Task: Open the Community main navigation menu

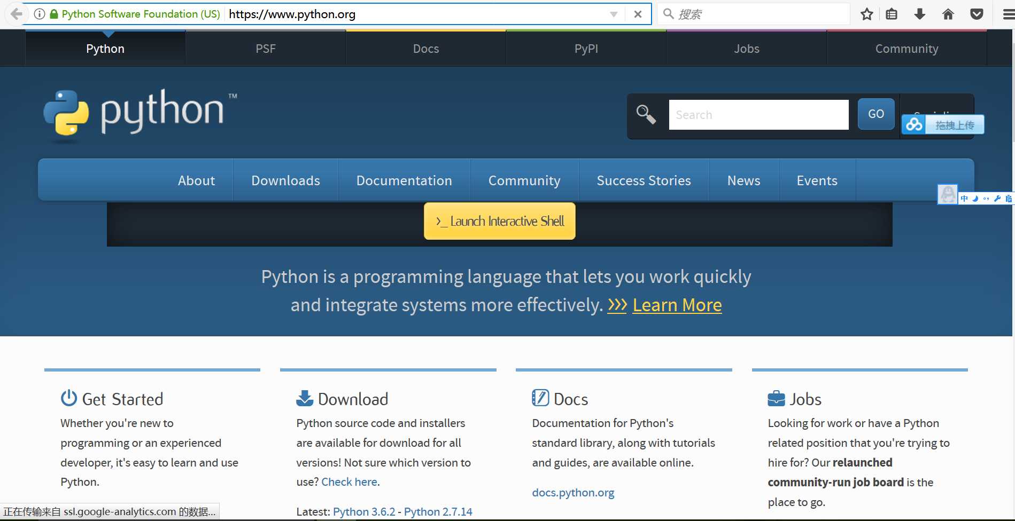Action: [524, 180]
